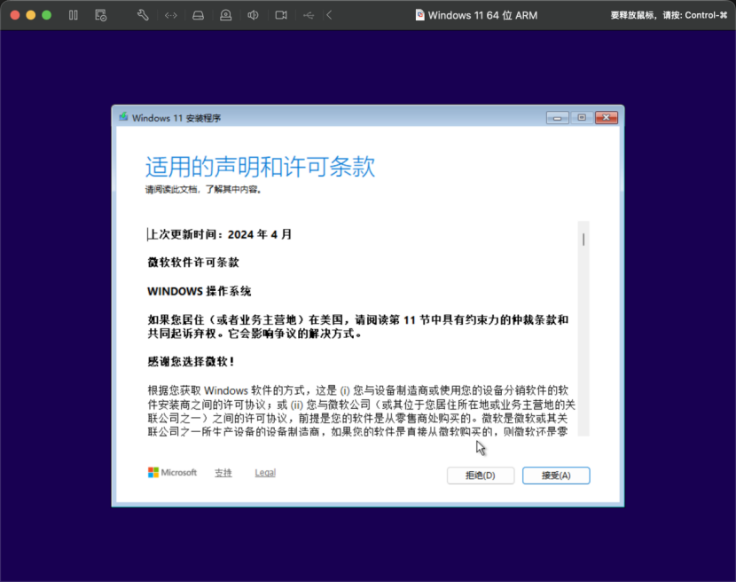Click the hard disk icon
This screenshot has height=582, width=736.
click(198, 15)
